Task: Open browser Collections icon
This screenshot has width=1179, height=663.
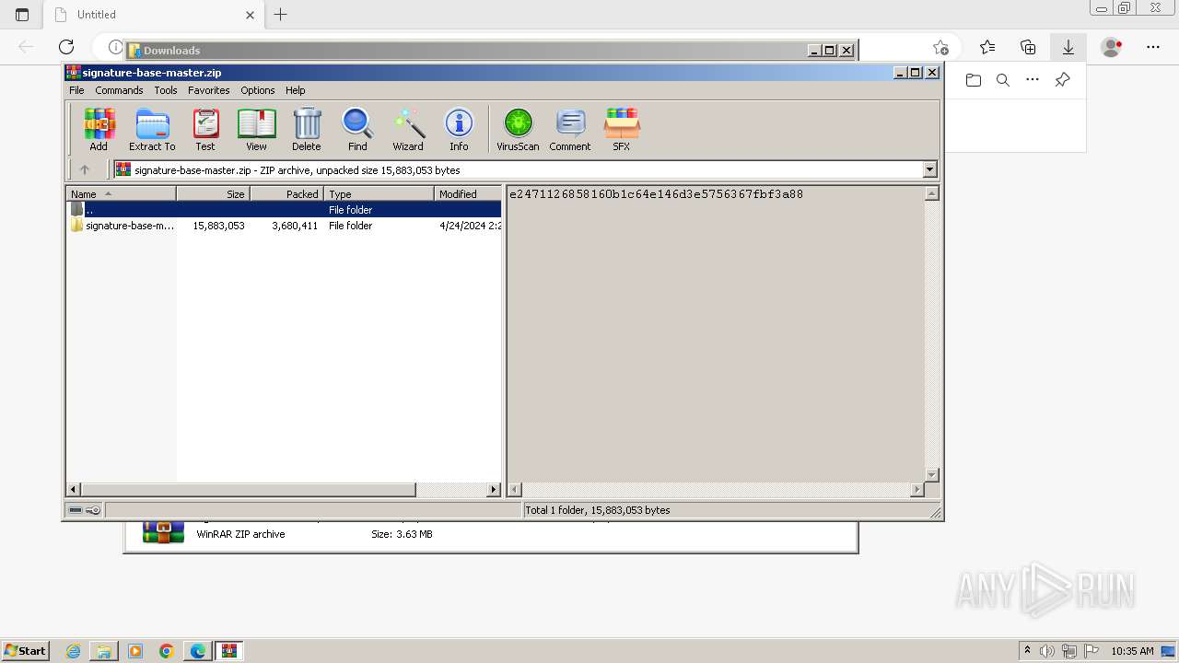Action: coord(1028,47)
